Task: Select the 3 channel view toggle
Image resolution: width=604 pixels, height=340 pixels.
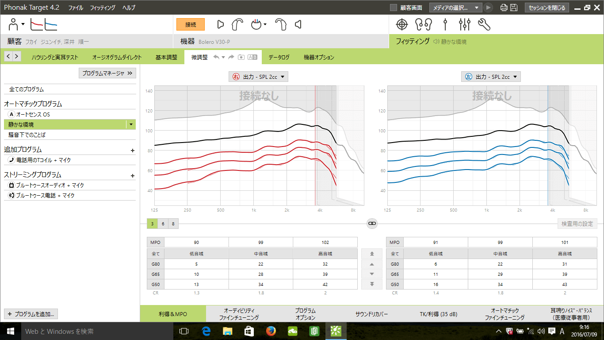Action: pos(152,224)
